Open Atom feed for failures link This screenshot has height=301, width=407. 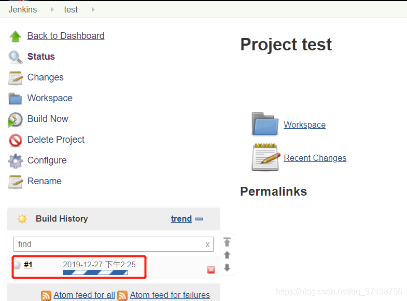[170, 295]
